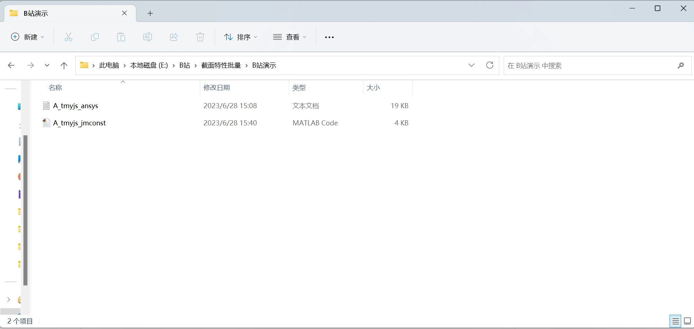The width and height of the screenshot is (694, 329).
Task: Expand the collapsed sidebar section chevron
Action: click(9, 300)
